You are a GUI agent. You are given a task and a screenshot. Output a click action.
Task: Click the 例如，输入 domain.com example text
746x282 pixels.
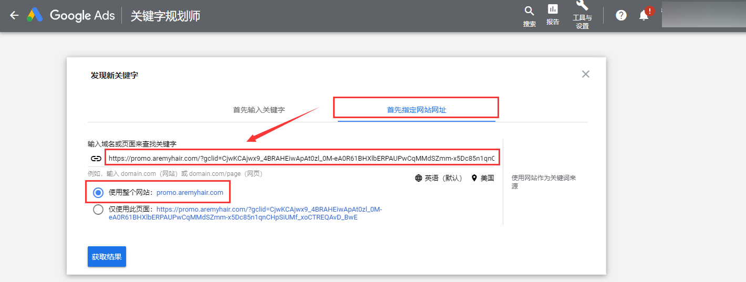175,174
